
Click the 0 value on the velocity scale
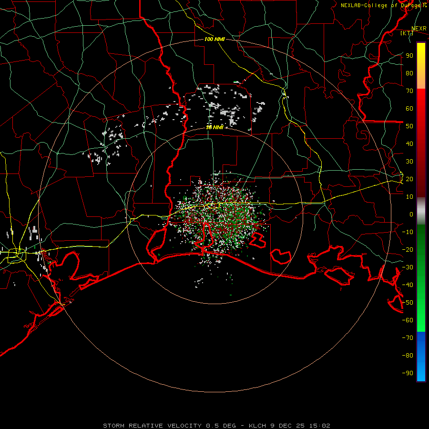[x=411, y=214]
